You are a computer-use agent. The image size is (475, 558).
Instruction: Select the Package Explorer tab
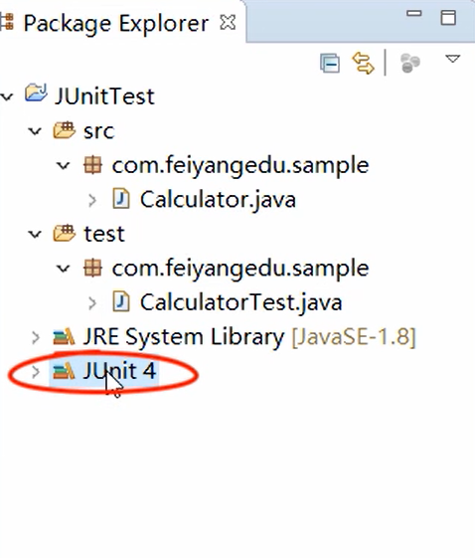coord(116,24)
